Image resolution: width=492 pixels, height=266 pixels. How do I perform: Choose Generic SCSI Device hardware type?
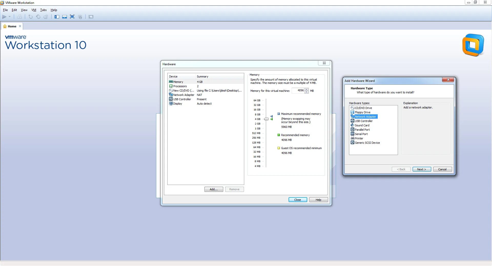(x=365, y=143)
